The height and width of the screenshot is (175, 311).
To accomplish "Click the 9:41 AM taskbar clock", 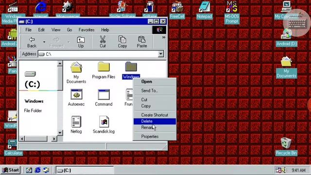I will click(298, 170).
